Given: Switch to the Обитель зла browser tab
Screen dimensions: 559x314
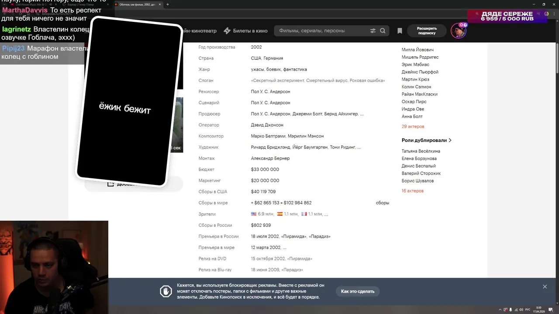Looking at the screenshot, I should tap(137, 4).
